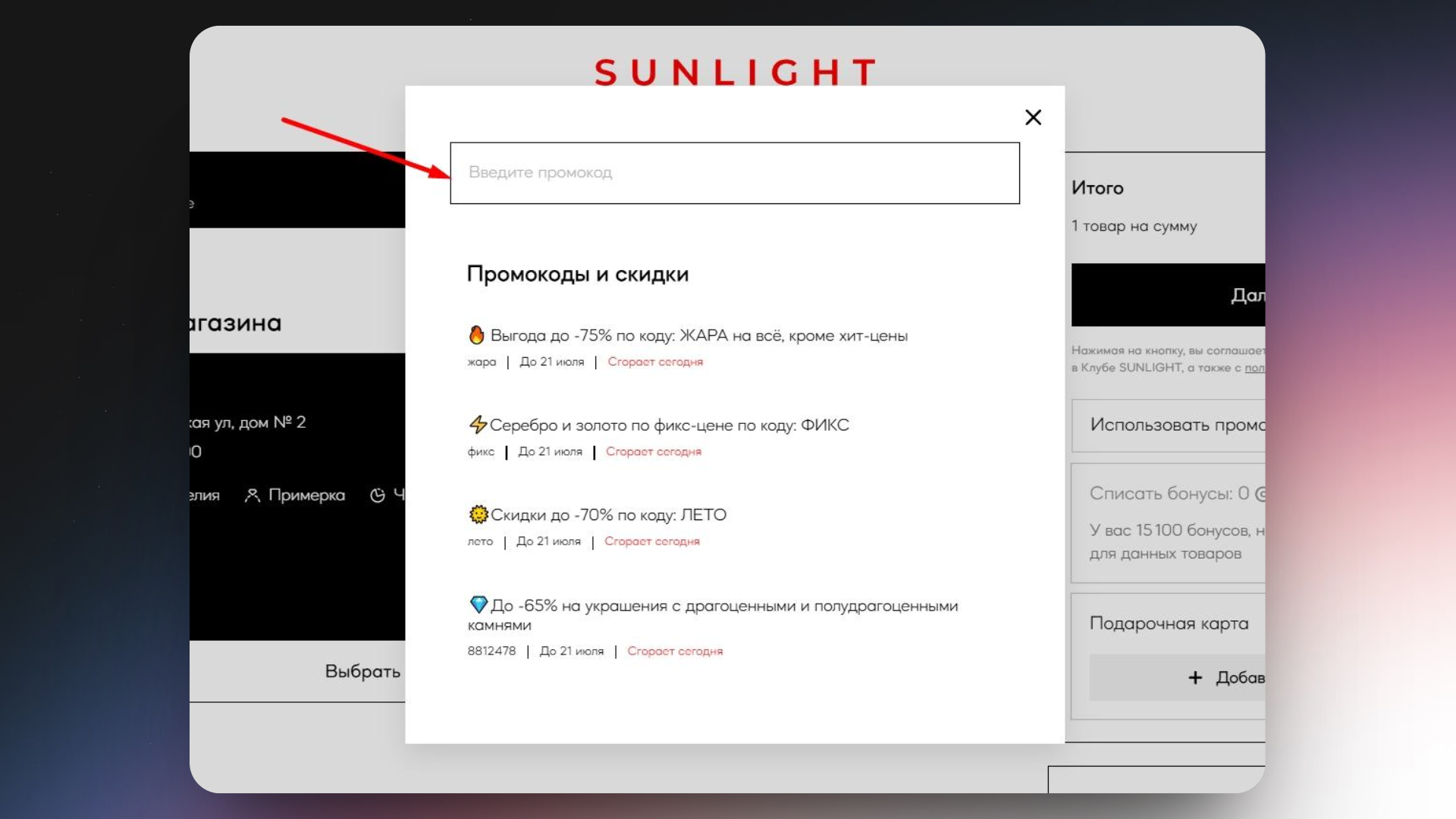Screen dimensions: 1456x819
Task: Focus the "Введите промокод" input field
Action: point(735,173)
